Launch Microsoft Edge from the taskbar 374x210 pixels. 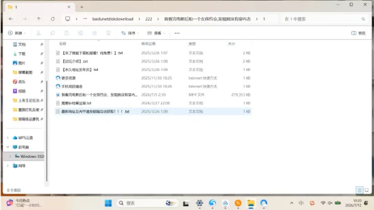(x=212, y=203)
